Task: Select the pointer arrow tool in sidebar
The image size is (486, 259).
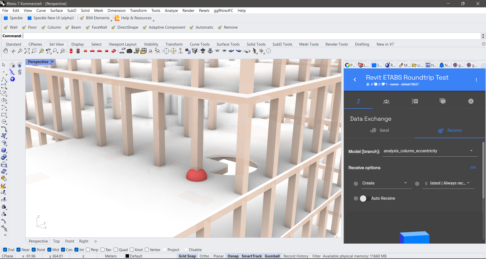Action: click(4, 65)
